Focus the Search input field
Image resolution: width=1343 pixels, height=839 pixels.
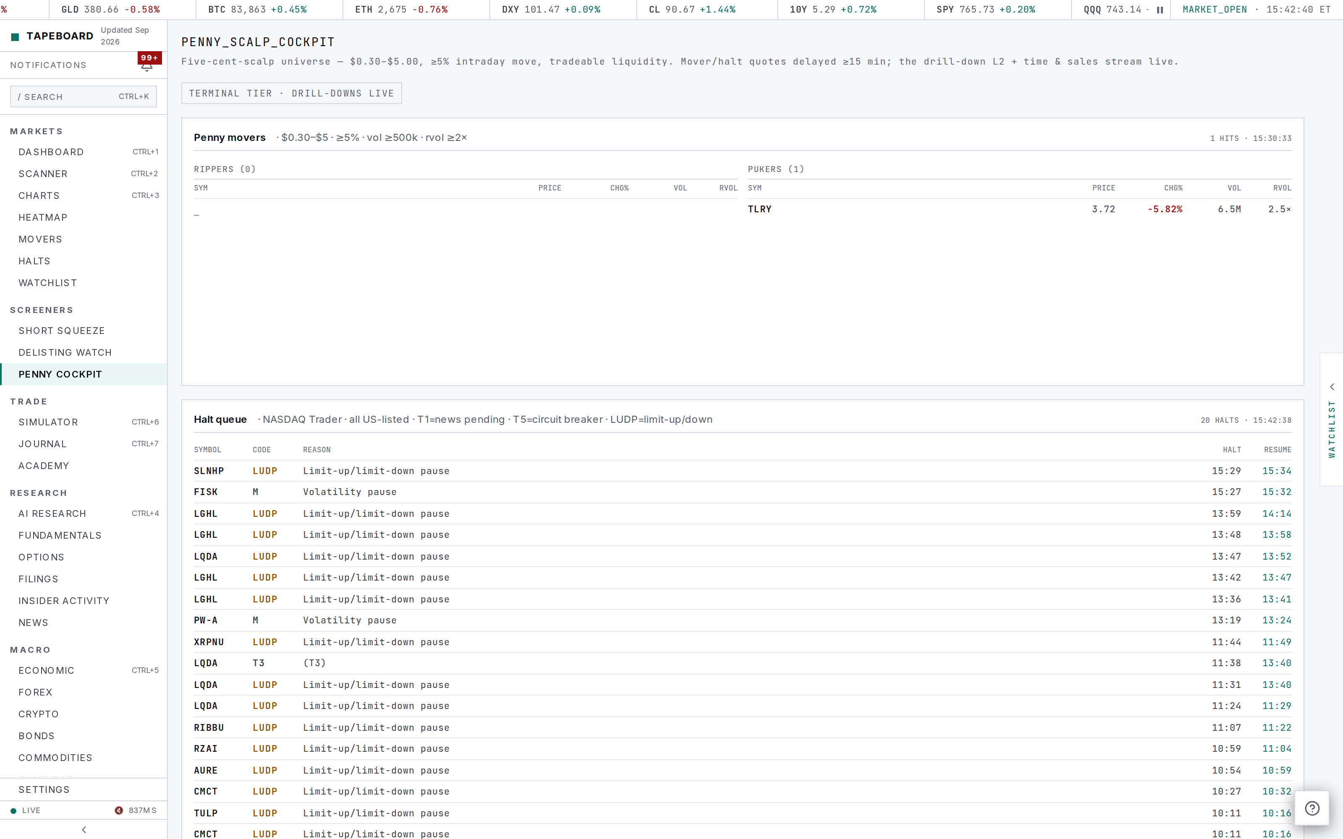click(83, 96)
